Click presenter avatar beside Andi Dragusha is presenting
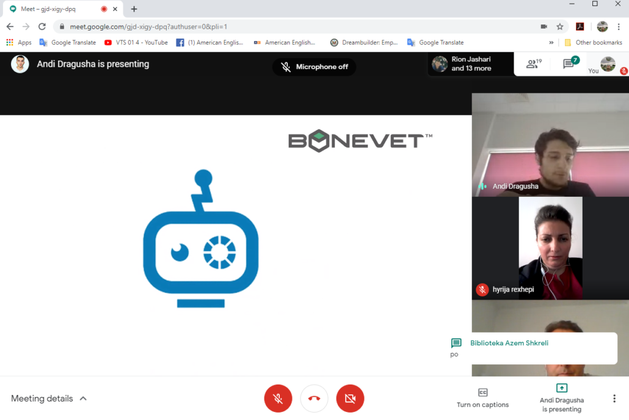This screenshot has width=629, height=420. point(20,64)
